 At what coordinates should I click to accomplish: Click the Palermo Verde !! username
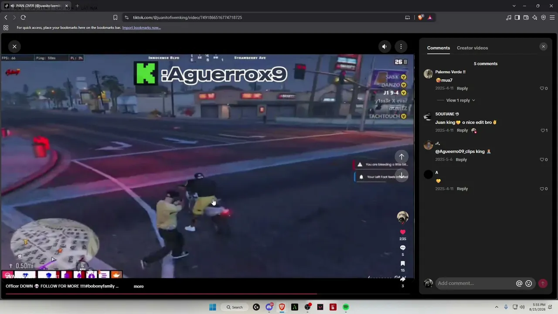click(450, 72)
